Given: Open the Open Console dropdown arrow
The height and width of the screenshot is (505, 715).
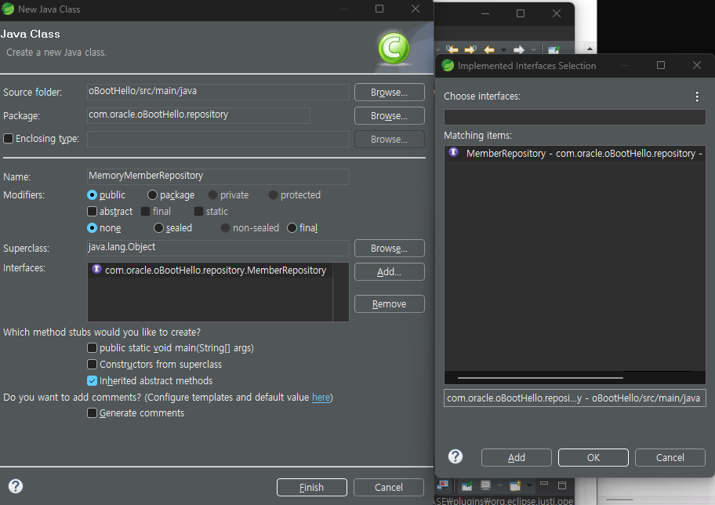Looking at the screenshot, I should (529, 485).
